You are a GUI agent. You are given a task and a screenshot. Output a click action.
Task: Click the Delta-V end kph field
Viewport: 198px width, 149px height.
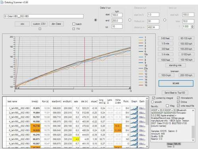[117, 21]
